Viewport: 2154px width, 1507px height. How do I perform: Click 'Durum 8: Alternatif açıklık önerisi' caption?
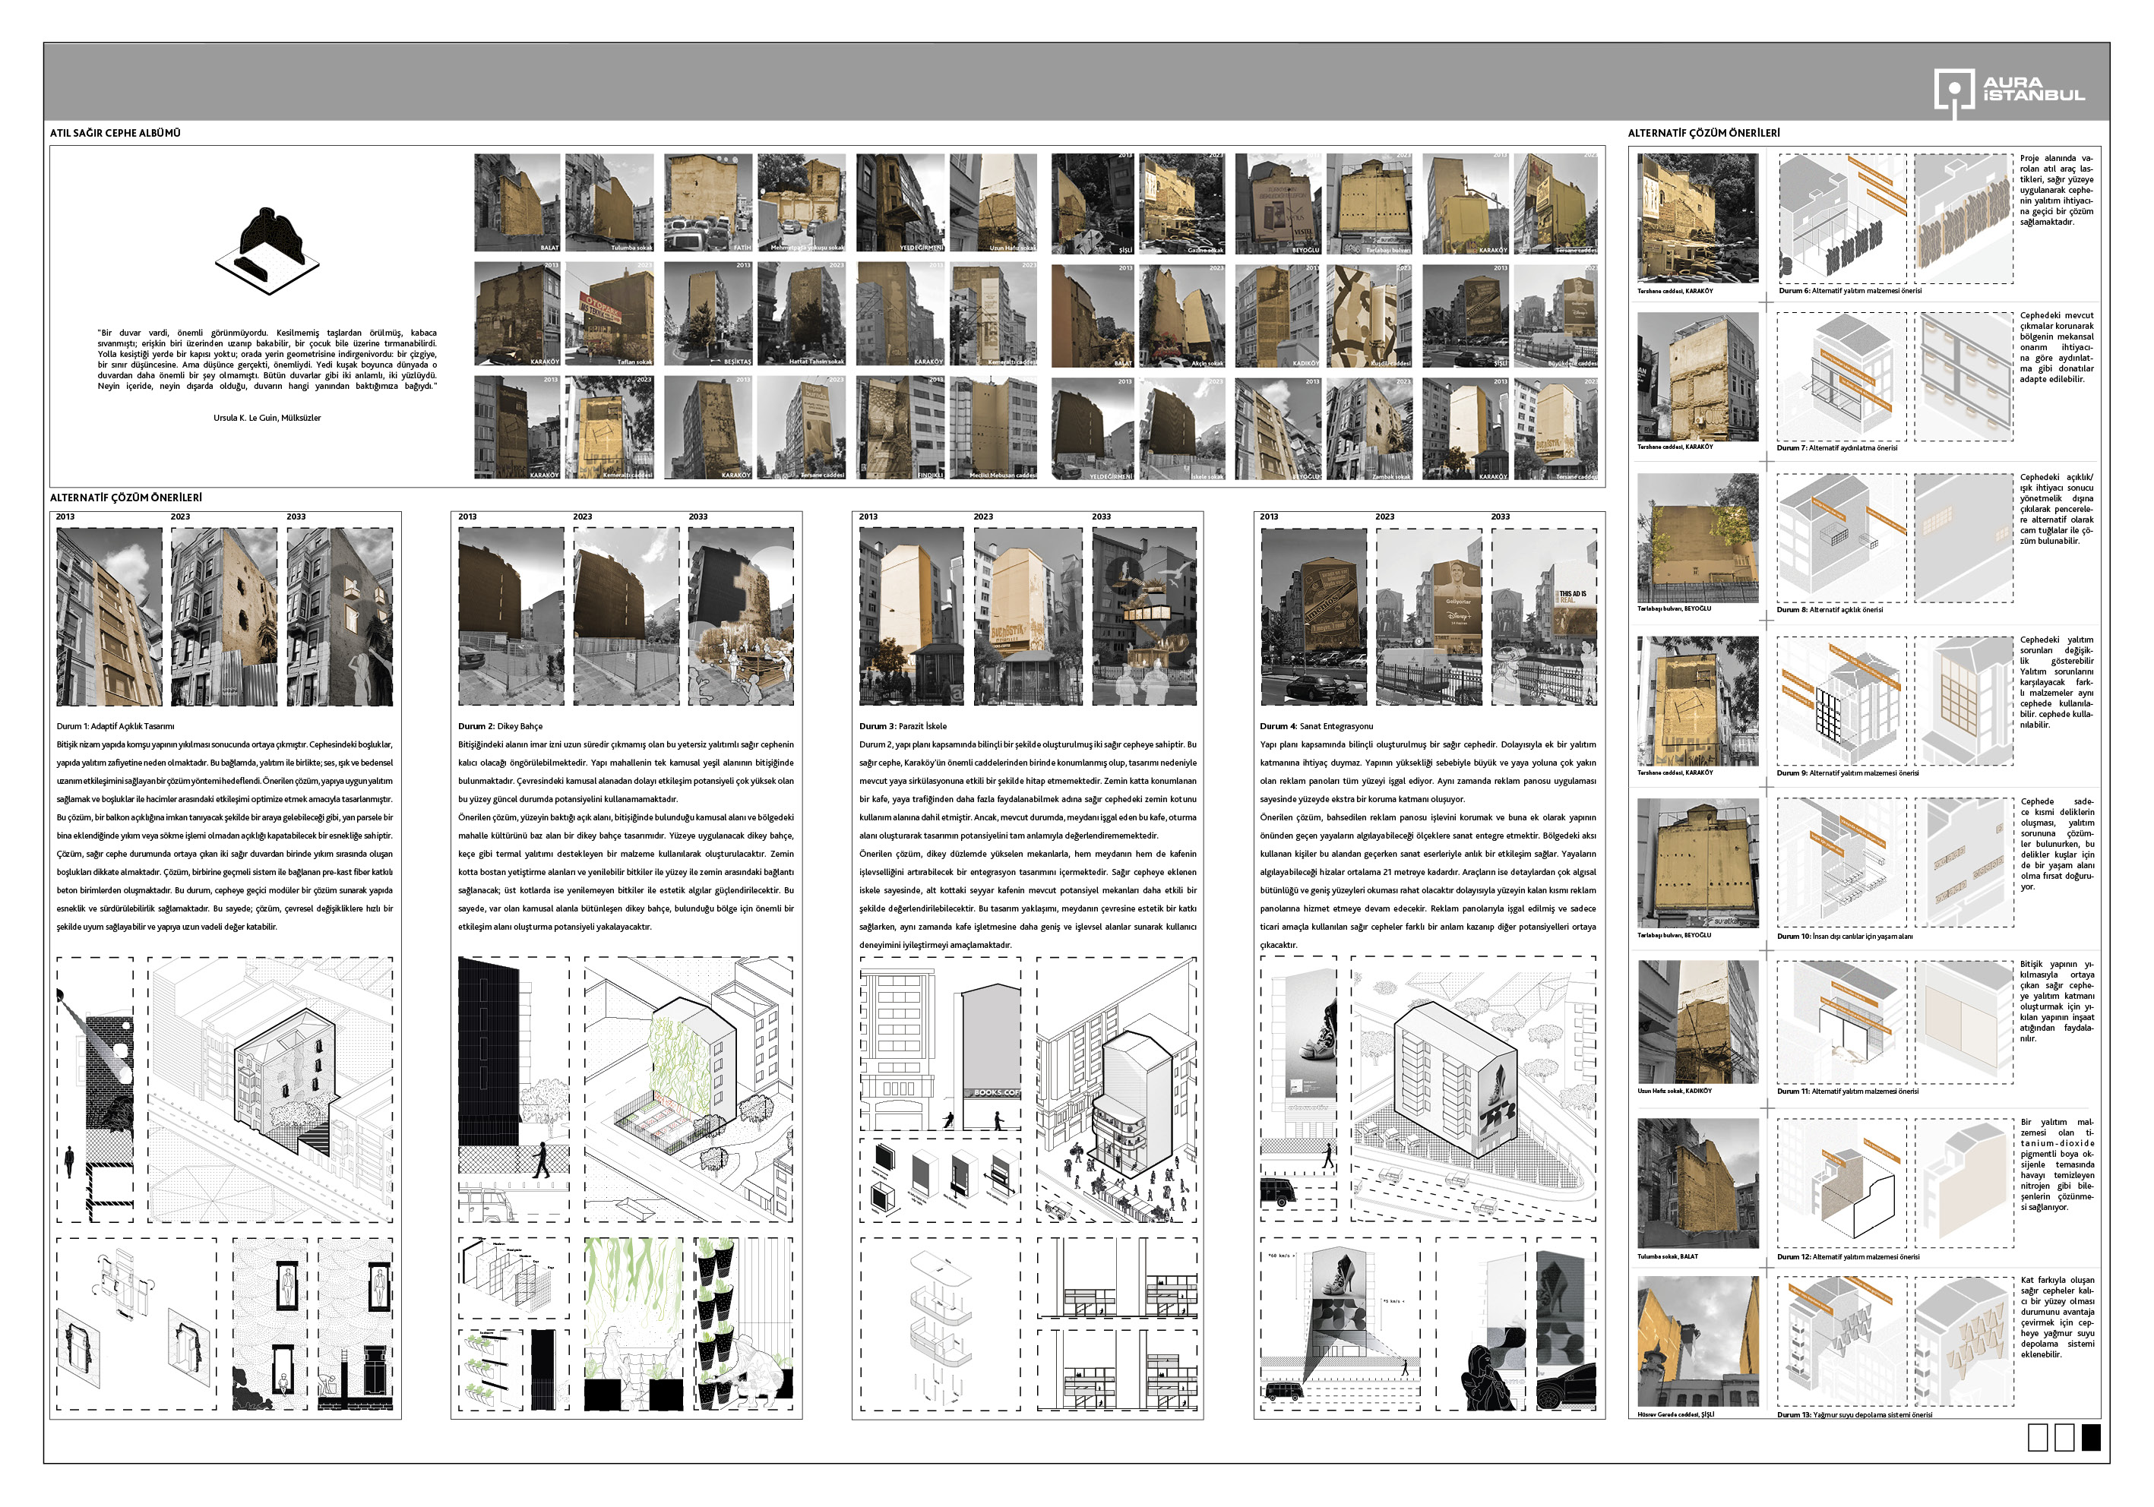click(1829, 609)
